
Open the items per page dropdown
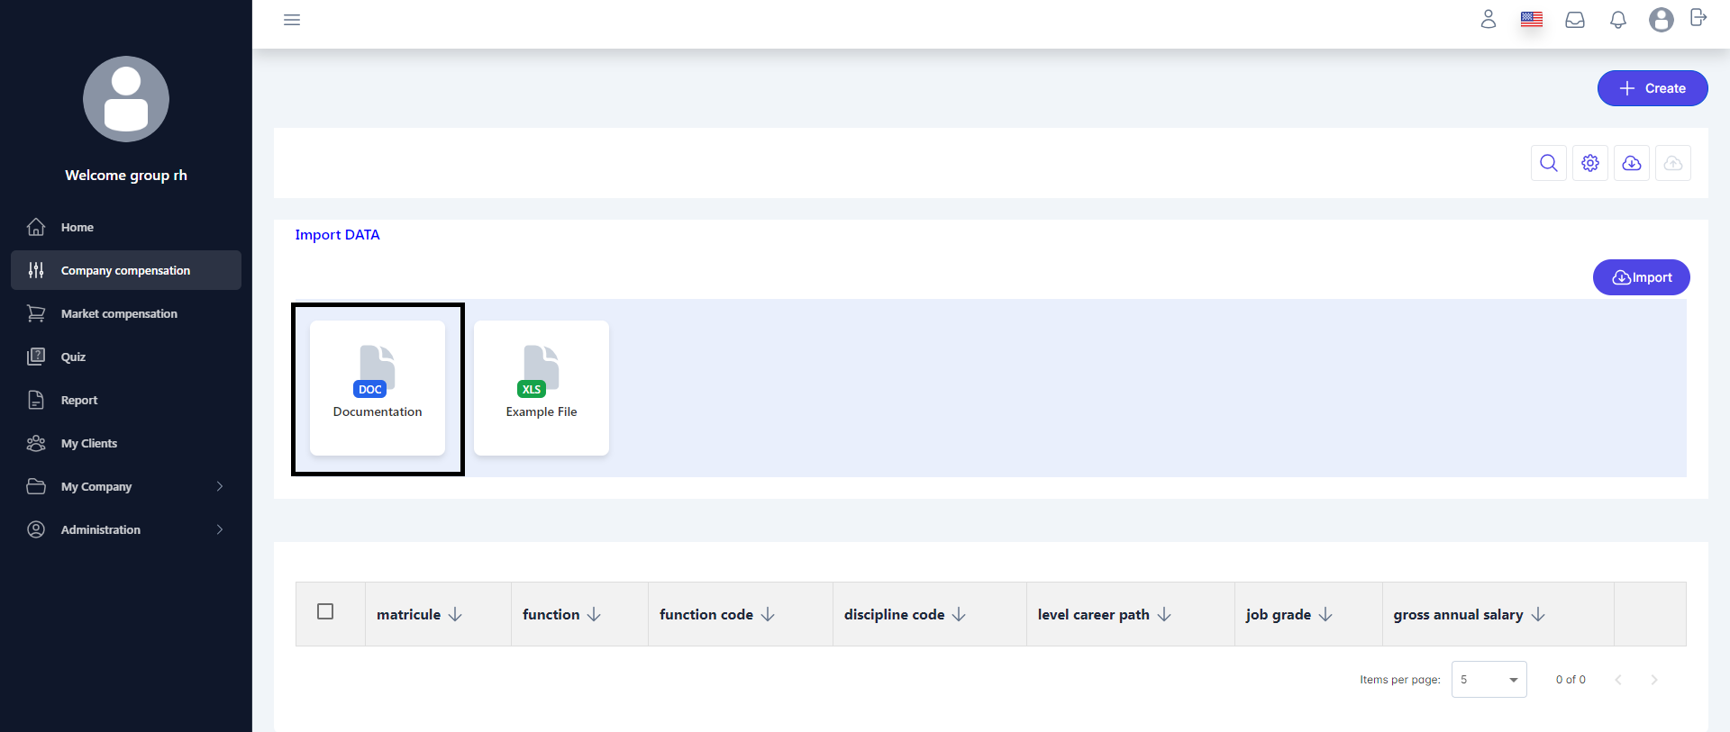click(1489, 680)
